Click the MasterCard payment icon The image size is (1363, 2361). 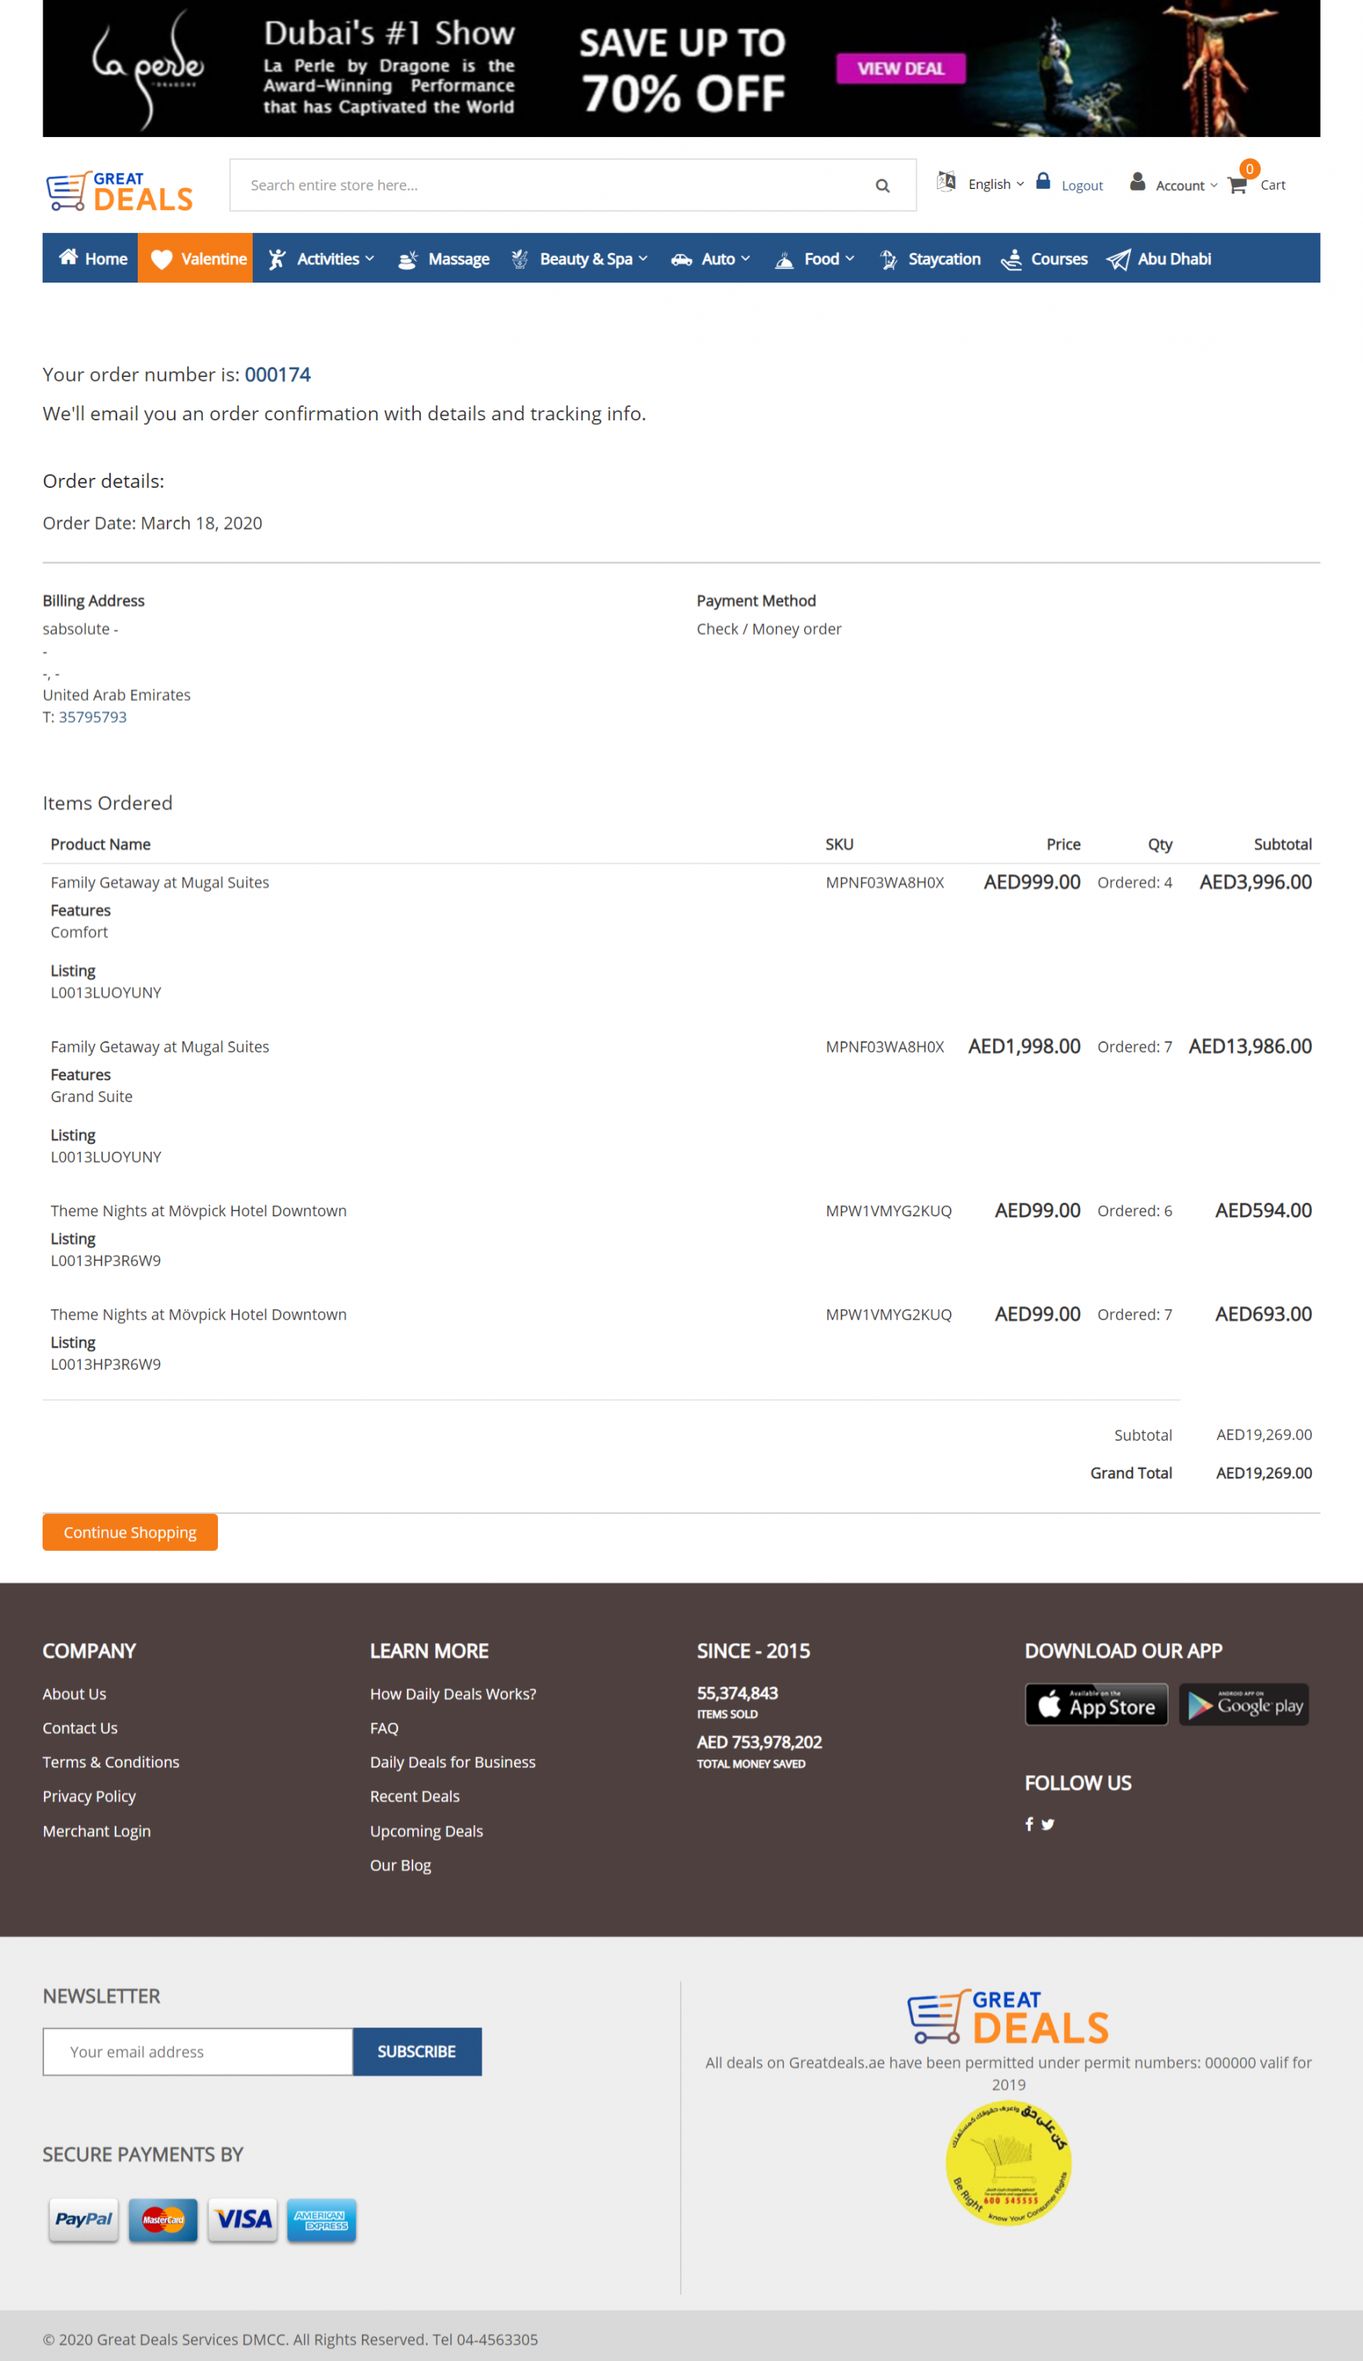coord(163,2219)
